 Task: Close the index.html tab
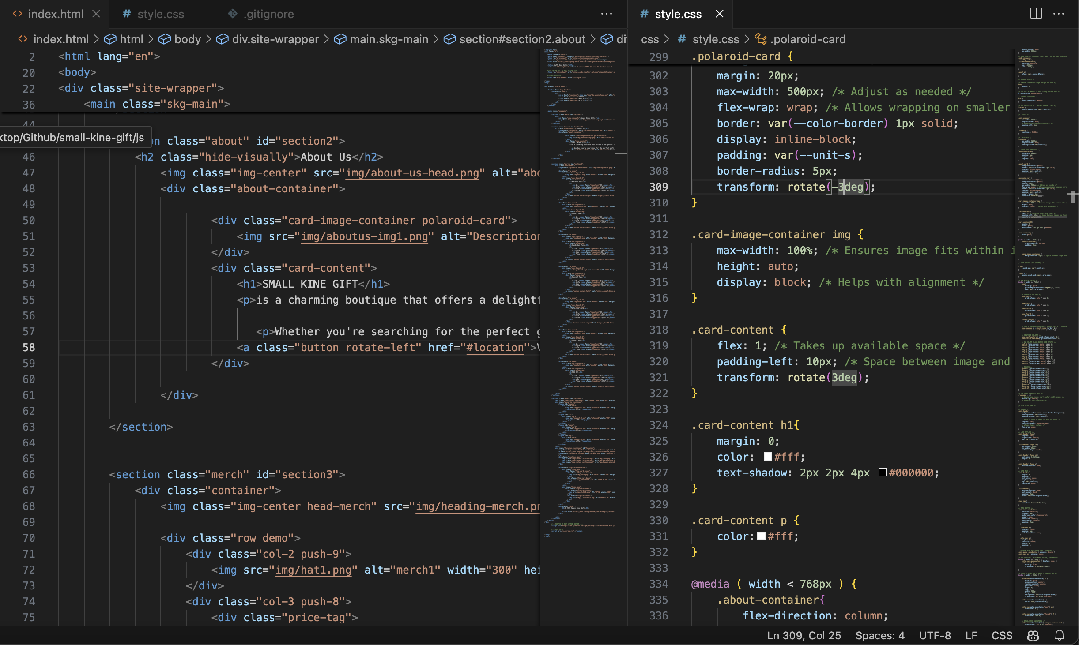96,14
